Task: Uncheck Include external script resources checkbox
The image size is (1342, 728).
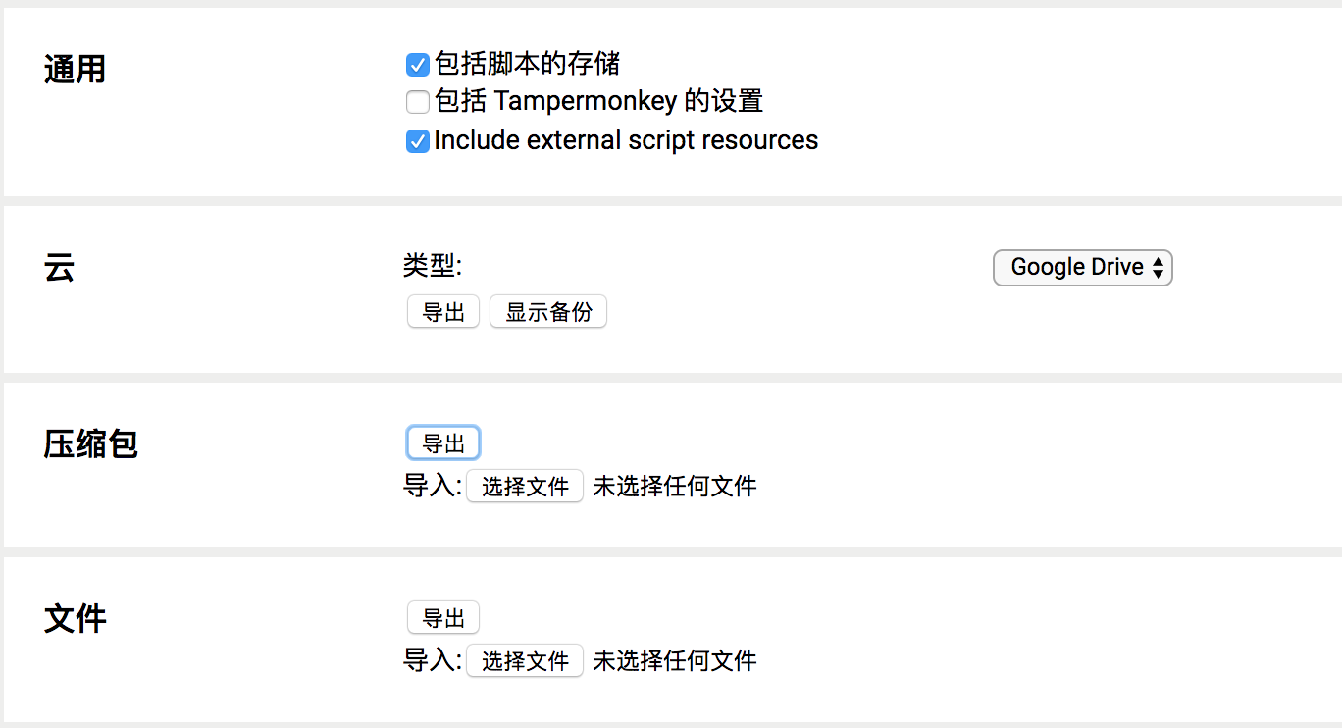Action: tap(418, 141)
